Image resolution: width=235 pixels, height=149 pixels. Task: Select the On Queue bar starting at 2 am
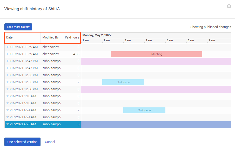(x=123, y=82)
